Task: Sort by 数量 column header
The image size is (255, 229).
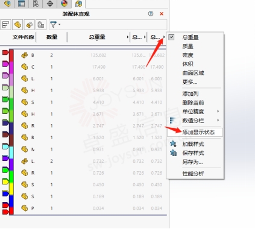Action: pos(52,37)
